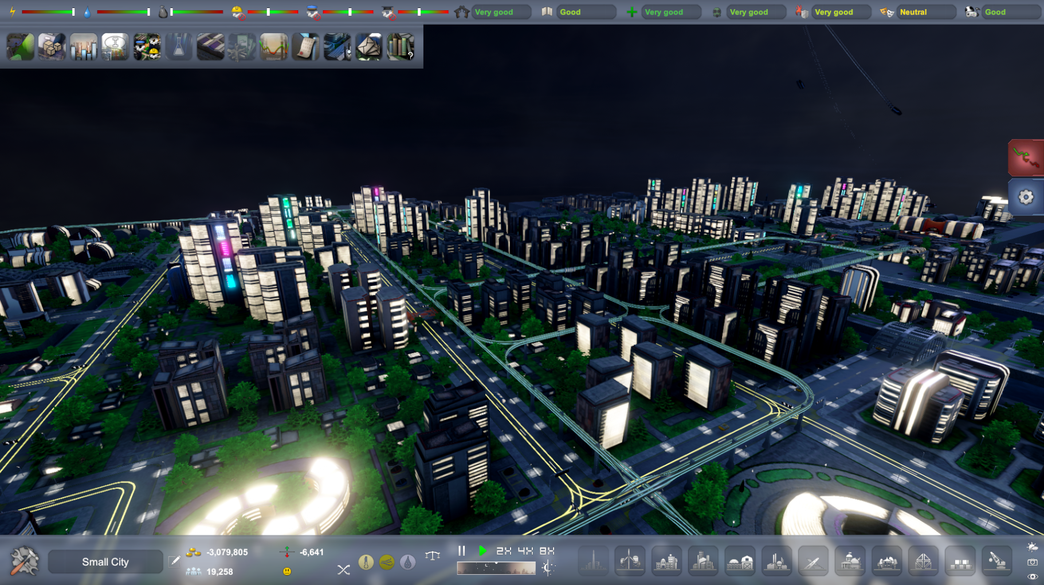
Task: Select the refinery plant category
Action: pyautogui.click(x=776, y=560)
